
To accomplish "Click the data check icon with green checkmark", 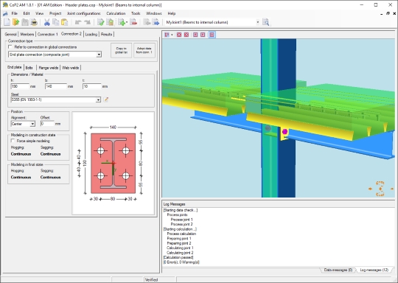I will coord(100,22).
